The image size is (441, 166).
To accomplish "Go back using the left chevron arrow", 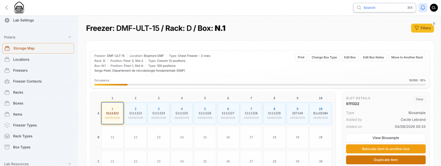I will (7, 8).
